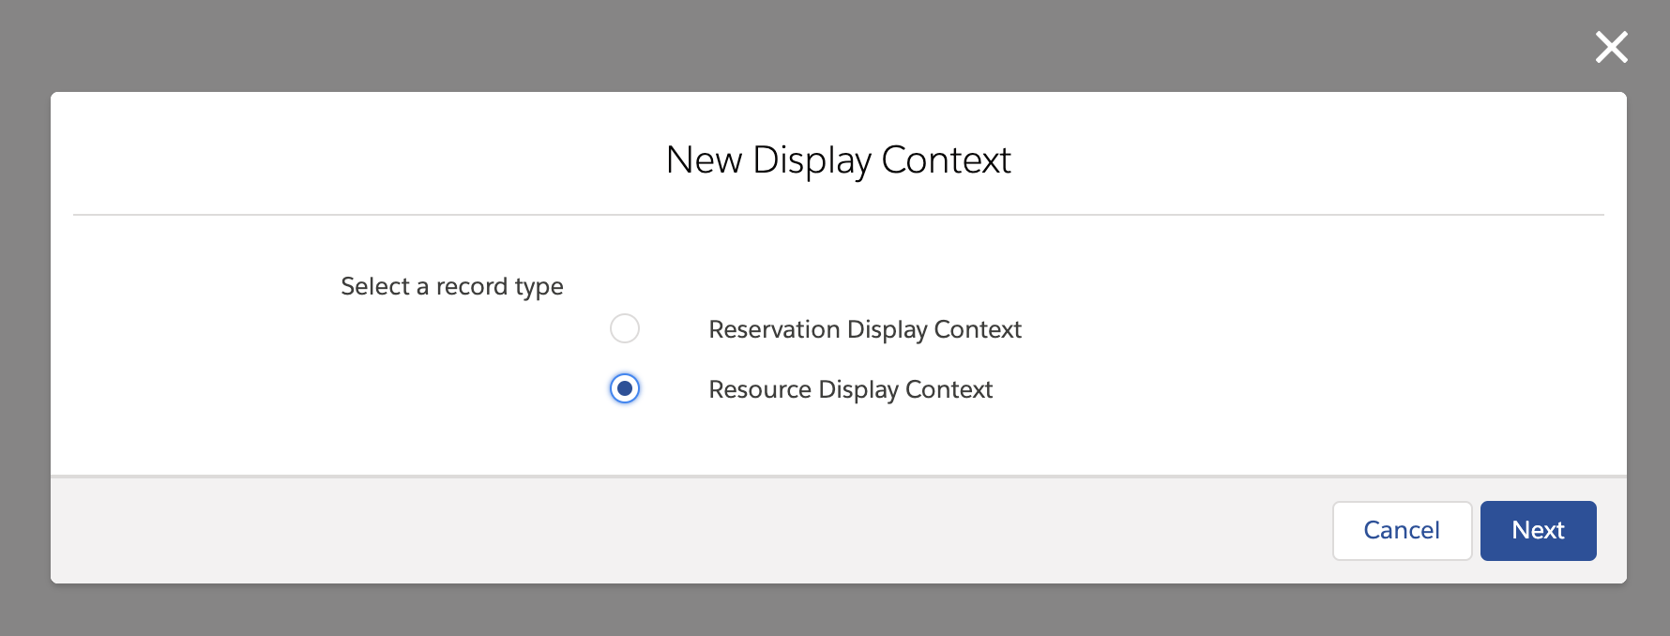Viewport: 1670px width, 636px height.
Task: Click the empty radio circle above Resource option
Action: click(x=625, y=329)
